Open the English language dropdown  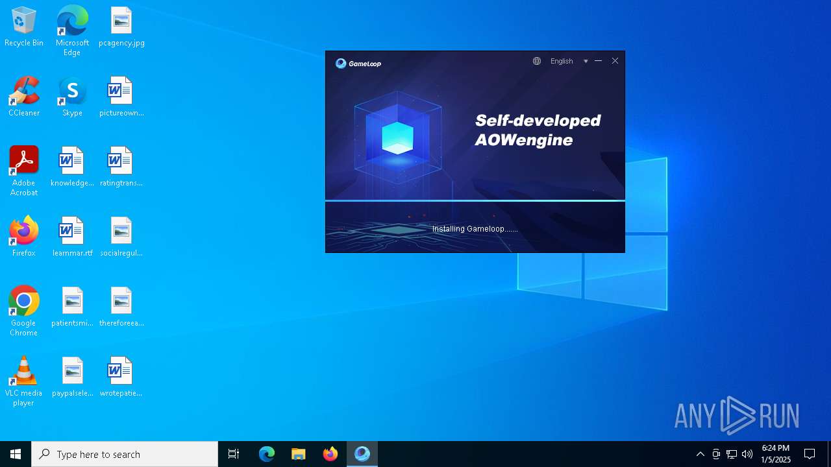click(569, 61)
